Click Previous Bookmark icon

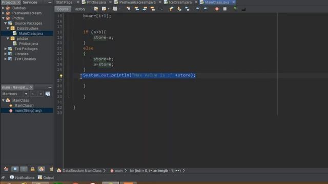click(171, 9)
